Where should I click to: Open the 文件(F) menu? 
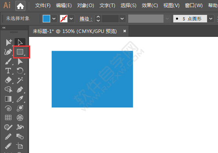click(x=43, y=6)
